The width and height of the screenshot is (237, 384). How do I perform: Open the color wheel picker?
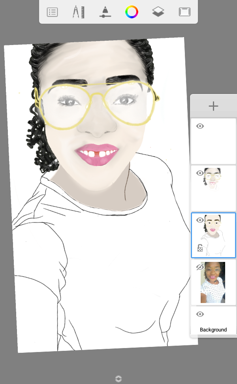tap(132, 12)
